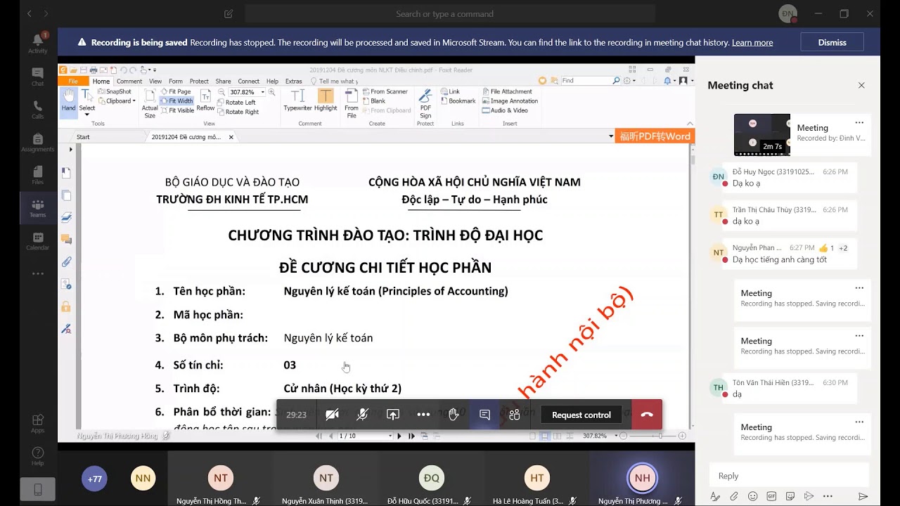The image size is (900, 506).
Task: Select Đỗ Hữu Quốc participant tile
Action: coord(431,479)
